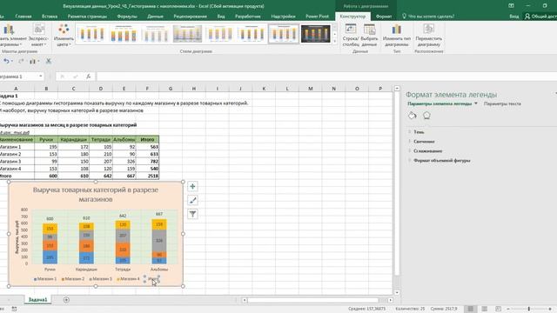Click cell with total 2518
This screenshot has width=557, height=313.
(147, 176)
